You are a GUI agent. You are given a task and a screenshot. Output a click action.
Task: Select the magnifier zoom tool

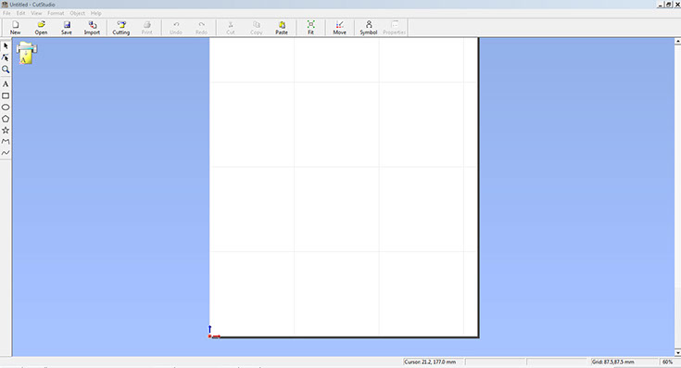(6, 70)
